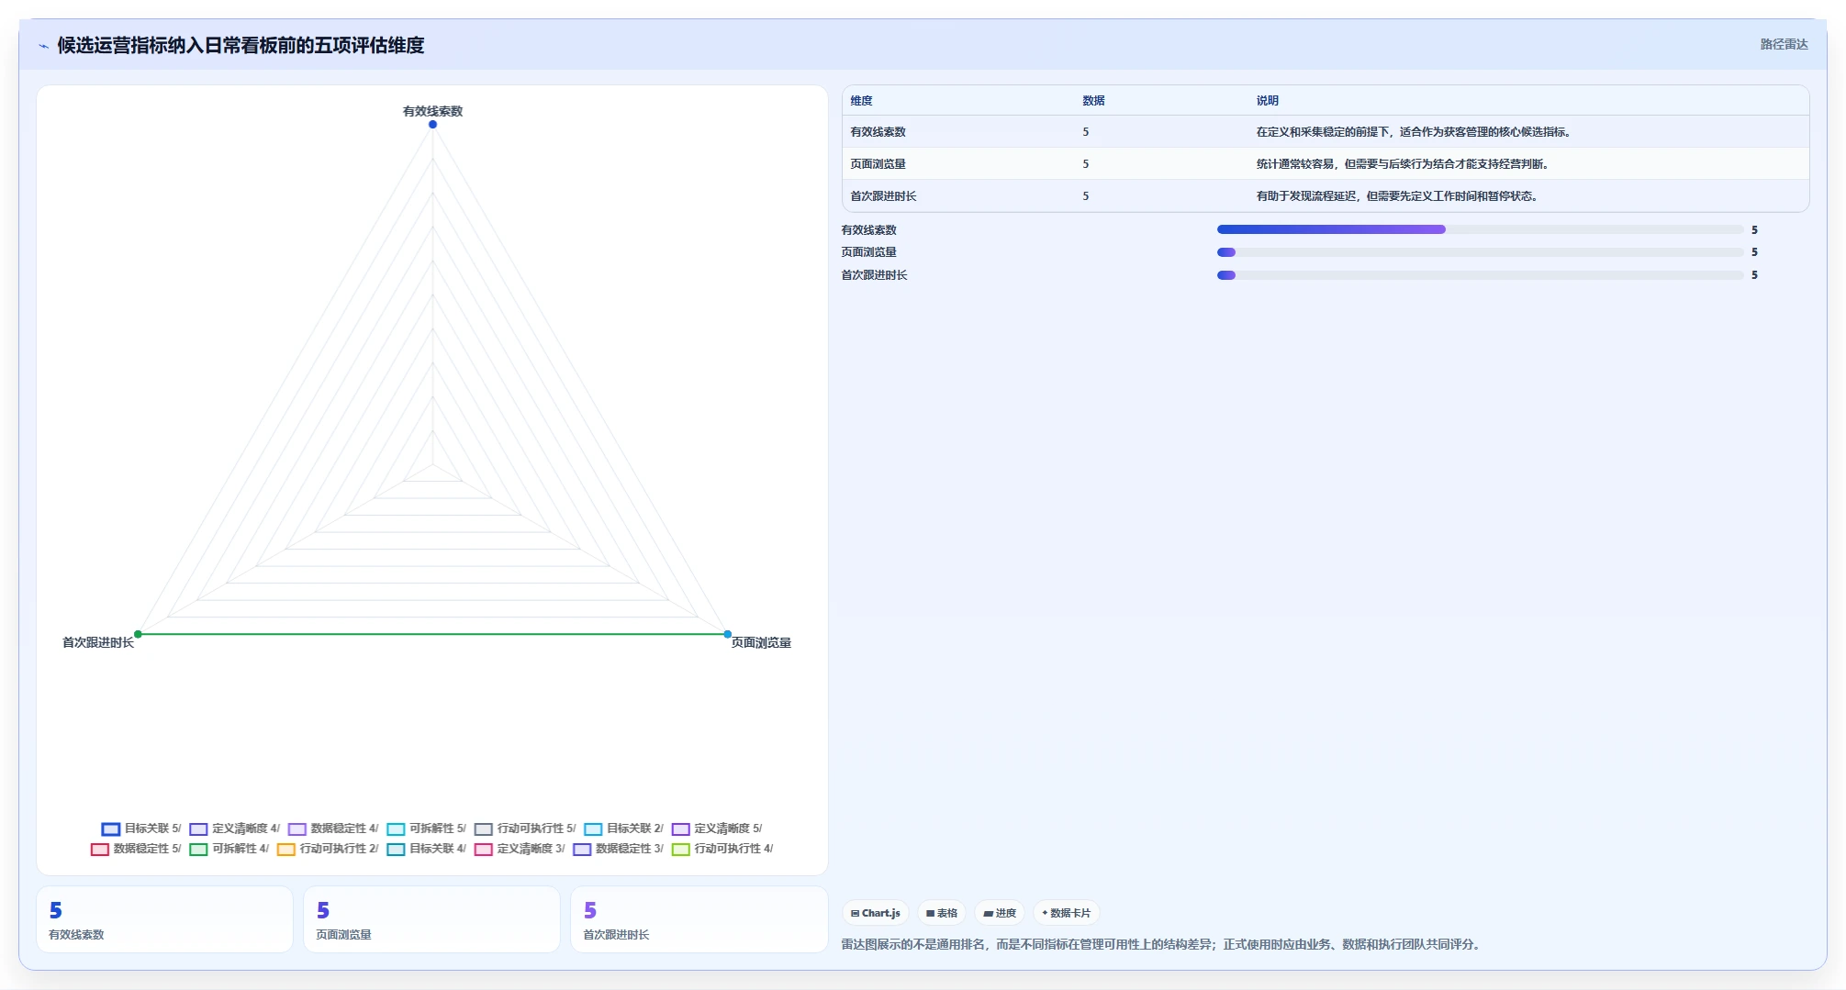Click the green 行动可执行性 4/ legend swatch

(x=681, y=850)
